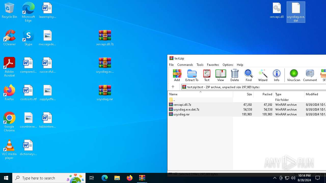Viewport: 326px width, 183px height.
Task: Open the Commands menu
Action: click(185, 65)
